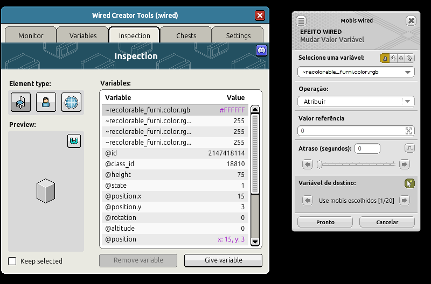Click the picker icon in Valor referência field
The image size is (431, 284).
point(408,131)
